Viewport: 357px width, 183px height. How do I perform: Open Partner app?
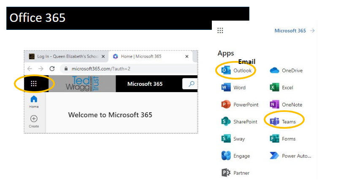tap(235, 173)
